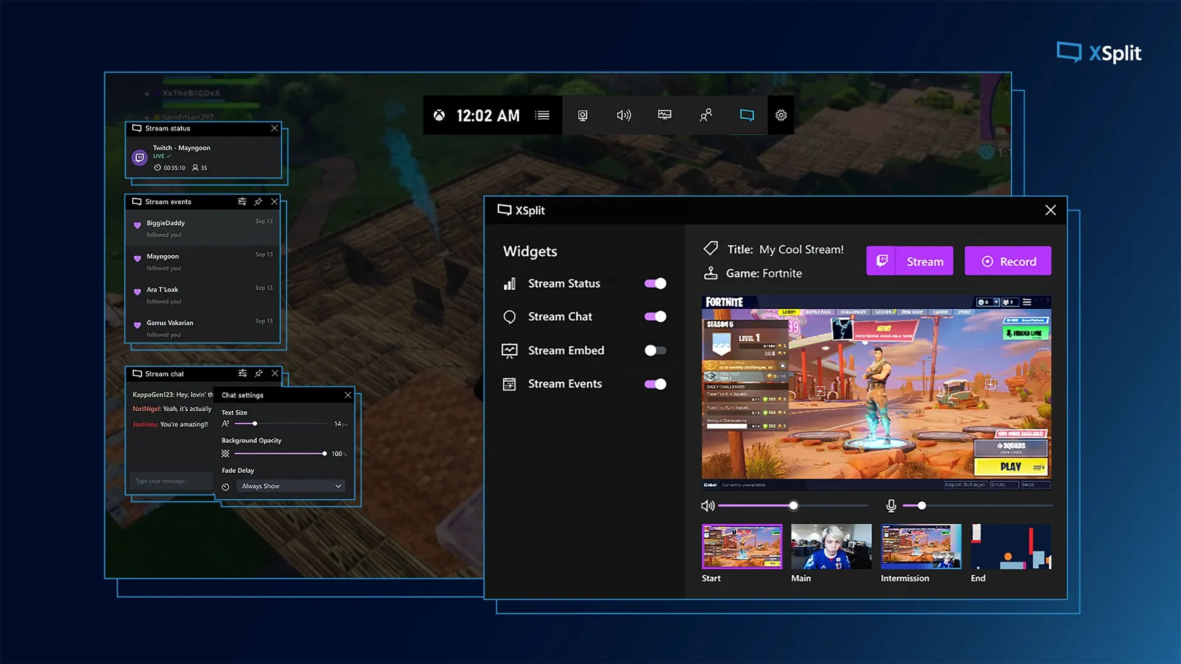
Task: Disable the Stream Status toggle
Action: (654, 283)
